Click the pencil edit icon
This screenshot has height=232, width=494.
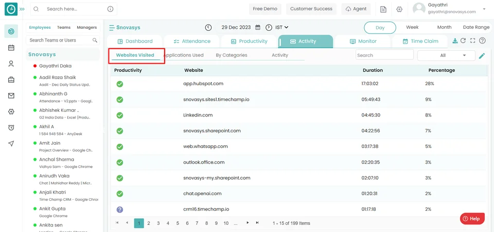(482, 56)
